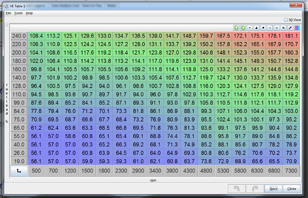Viewport: 308px width, 198px height.
Task: Select cell with value 148.7
Action: coord(189,36)
